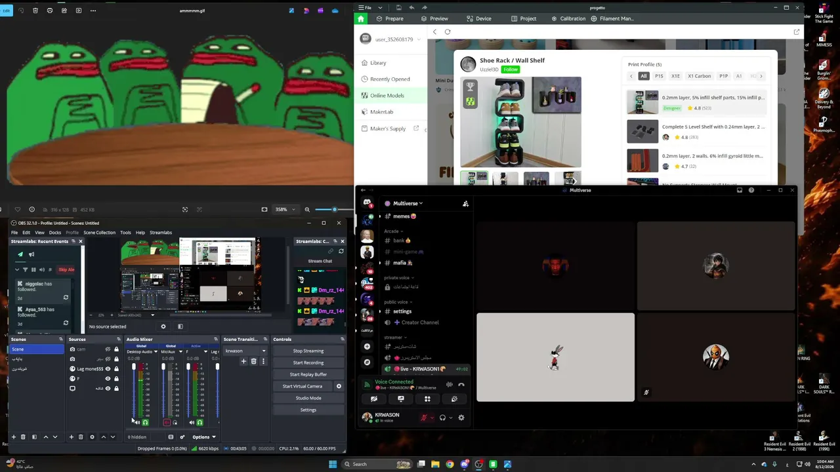The height and width of the screenshot is (472, 840).
Task: Show the cam source in OBS
Action: click(x=108, y=349)
